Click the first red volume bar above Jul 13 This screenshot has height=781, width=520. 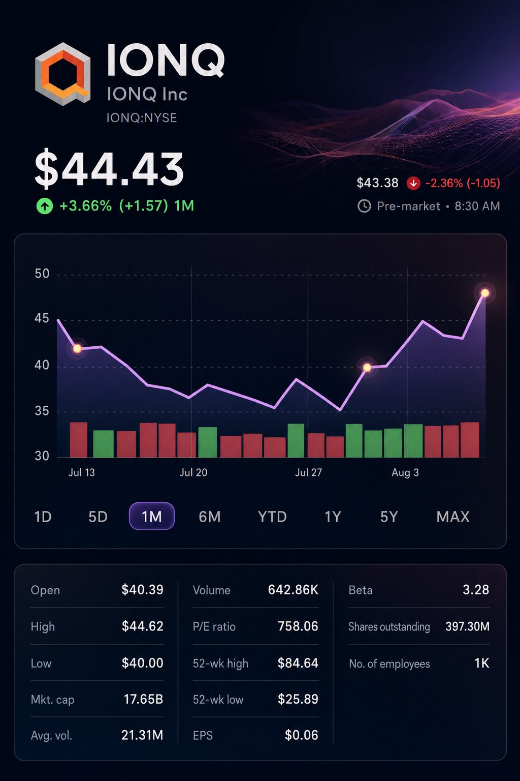tap(79, 440)
